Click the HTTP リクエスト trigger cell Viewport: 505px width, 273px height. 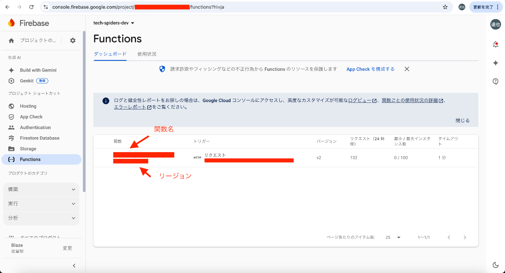243,158
